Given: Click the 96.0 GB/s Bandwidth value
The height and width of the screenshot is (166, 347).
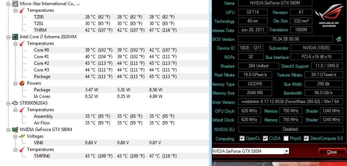Looking at the screenshot, I should [x=323, y=93].
